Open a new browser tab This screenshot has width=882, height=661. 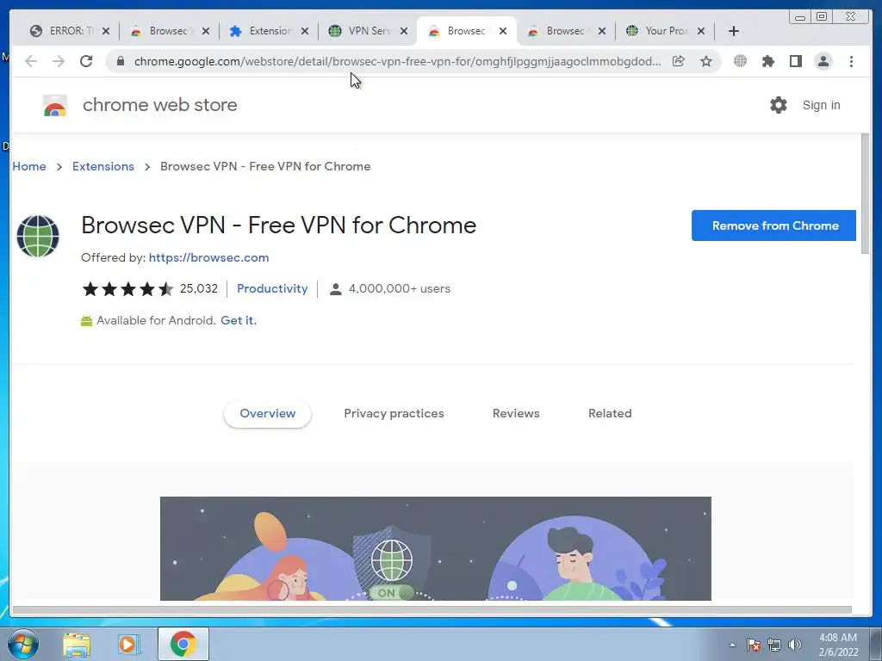click(734, 31)
